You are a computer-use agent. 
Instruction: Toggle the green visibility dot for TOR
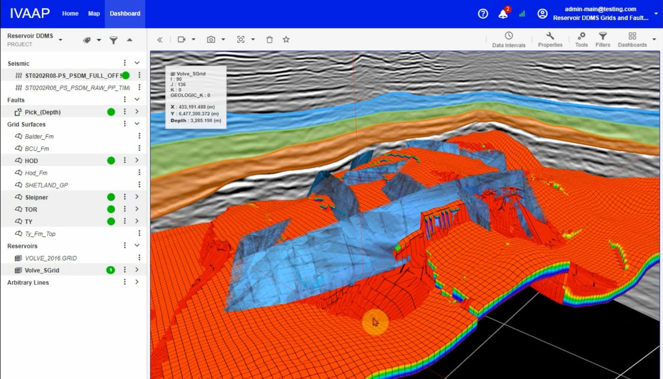point(111,209)
